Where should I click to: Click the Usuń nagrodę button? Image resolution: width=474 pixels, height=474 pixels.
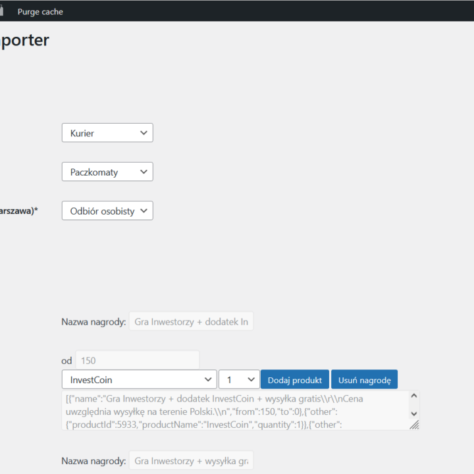coord(364,380)
